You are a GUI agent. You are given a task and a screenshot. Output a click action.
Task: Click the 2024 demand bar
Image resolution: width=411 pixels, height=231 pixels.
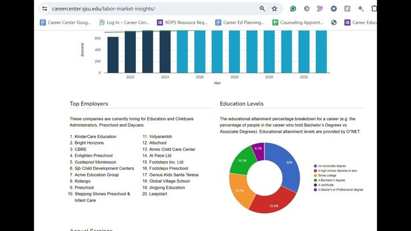click(165, 51)
